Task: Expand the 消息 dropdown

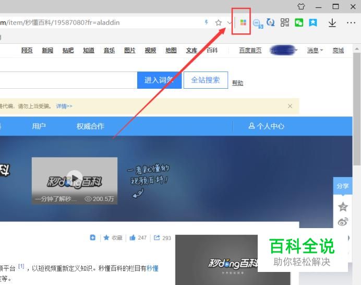Action: [315, 50]
